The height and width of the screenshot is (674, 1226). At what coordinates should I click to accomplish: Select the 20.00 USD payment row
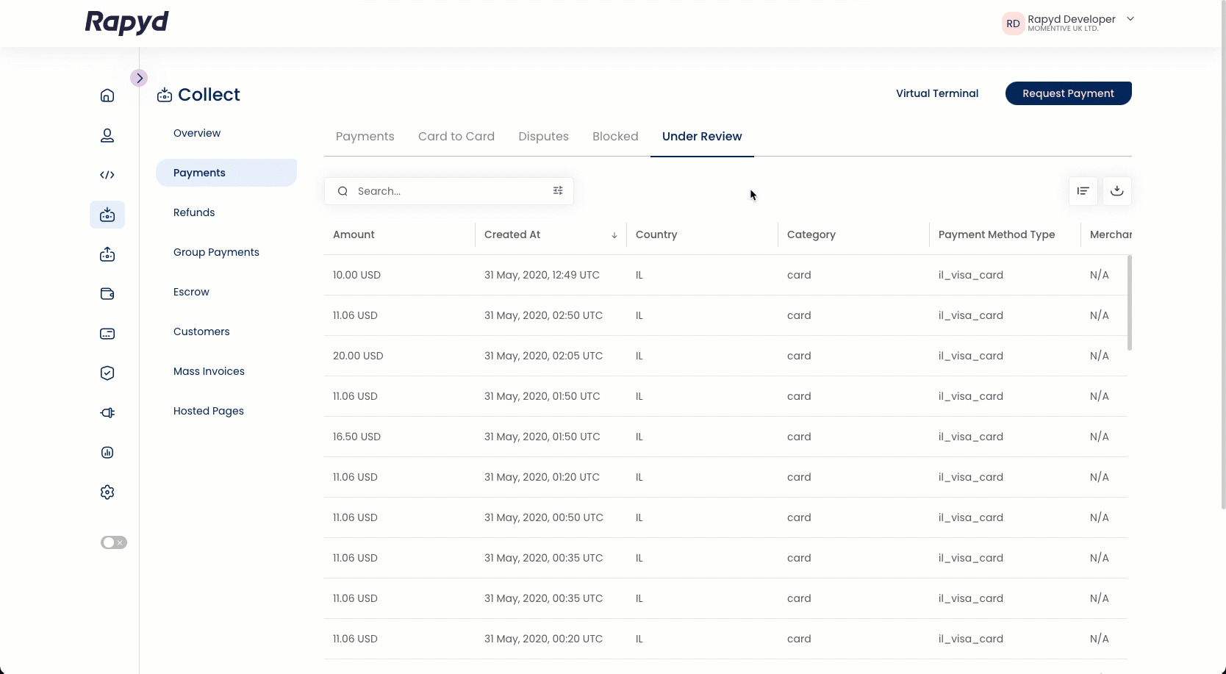[x=725, y=356]
